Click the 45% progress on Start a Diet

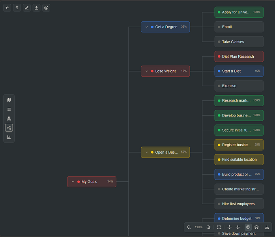(x=258, y=71)
